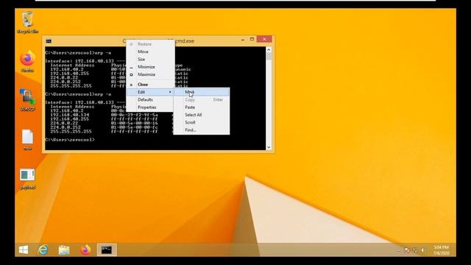Image resolution: width=471 pixels, height=265 pixels.
Task: Open the Firefox desktop shortcut
Action: click(28, 61)
